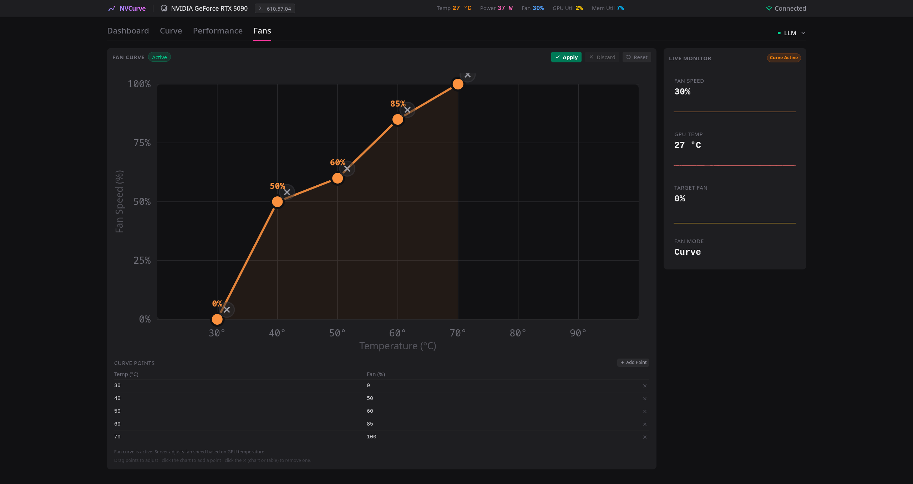This screenshot has height=484, width=913.
Task: Reset the fan curve
Action: pyautogui.click(x=636, y=57)
